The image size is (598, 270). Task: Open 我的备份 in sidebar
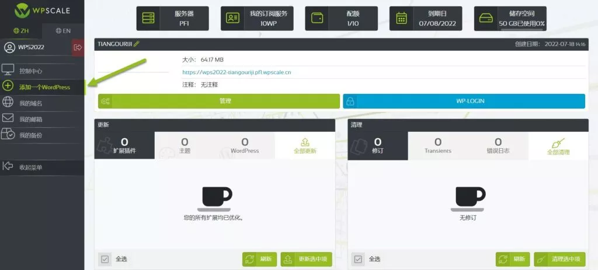point(42,135)
